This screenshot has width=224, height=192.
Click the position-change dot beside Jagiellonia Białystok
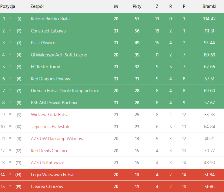tap(10, 126)
